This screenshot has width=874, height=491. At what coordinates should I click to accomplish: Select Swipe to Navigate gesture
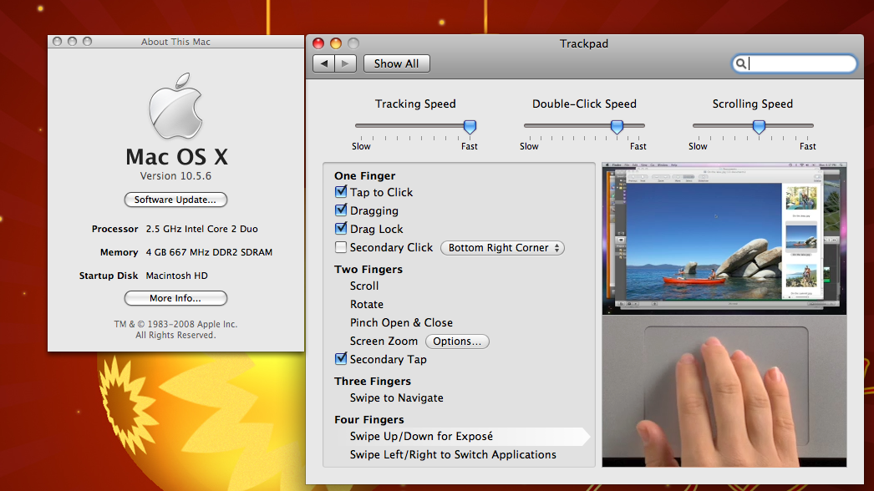(396, 398)
